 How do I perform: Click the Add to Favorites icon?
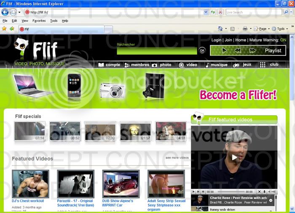point(12,29)
